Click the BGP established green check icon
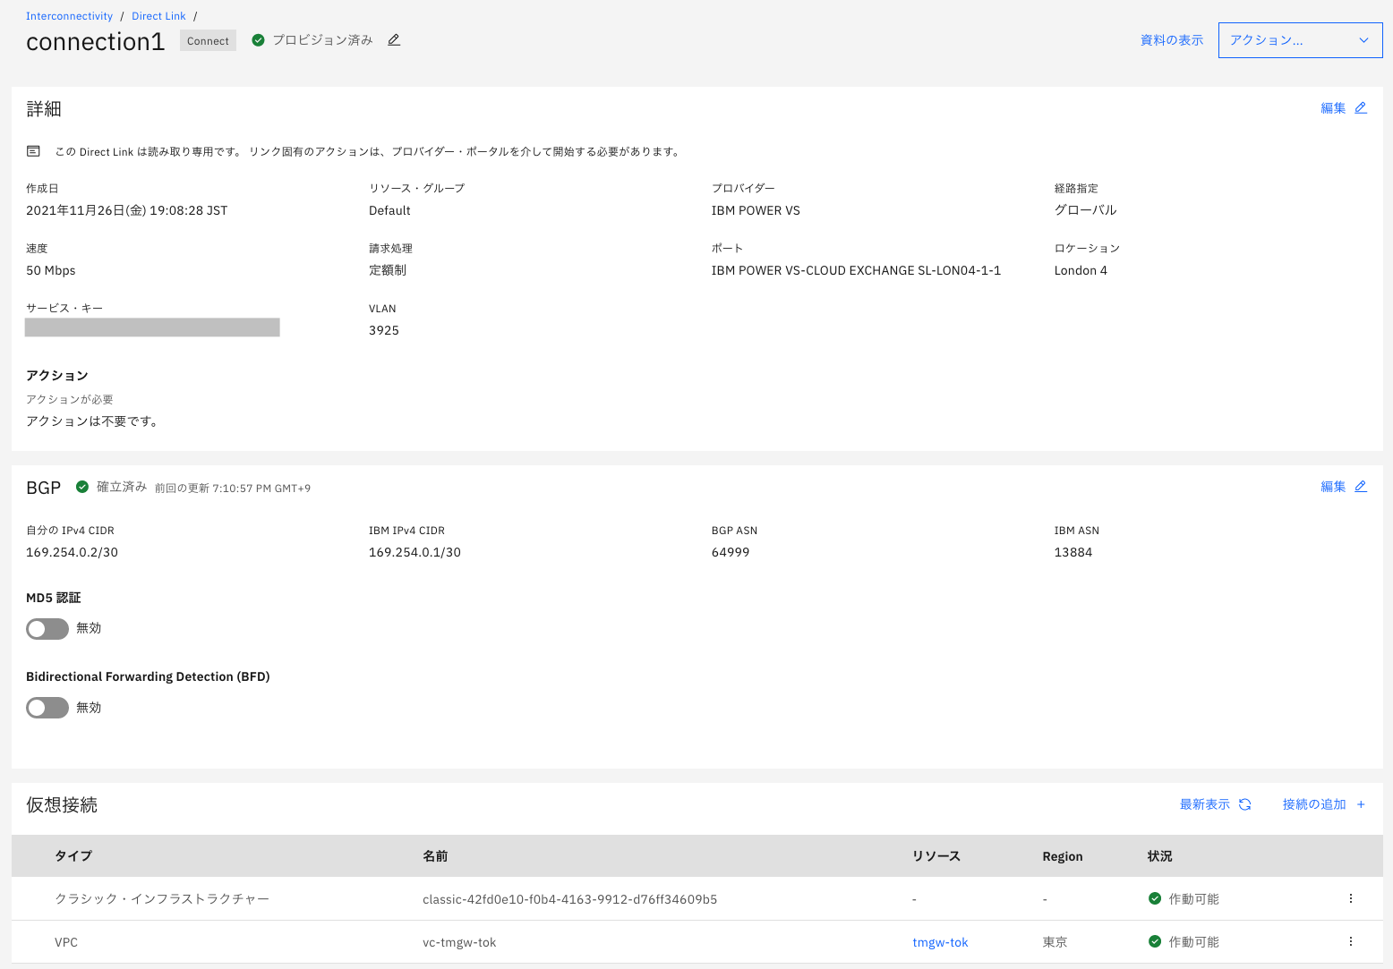This screenshot has width=1393, height=969. tap(82, 487)
